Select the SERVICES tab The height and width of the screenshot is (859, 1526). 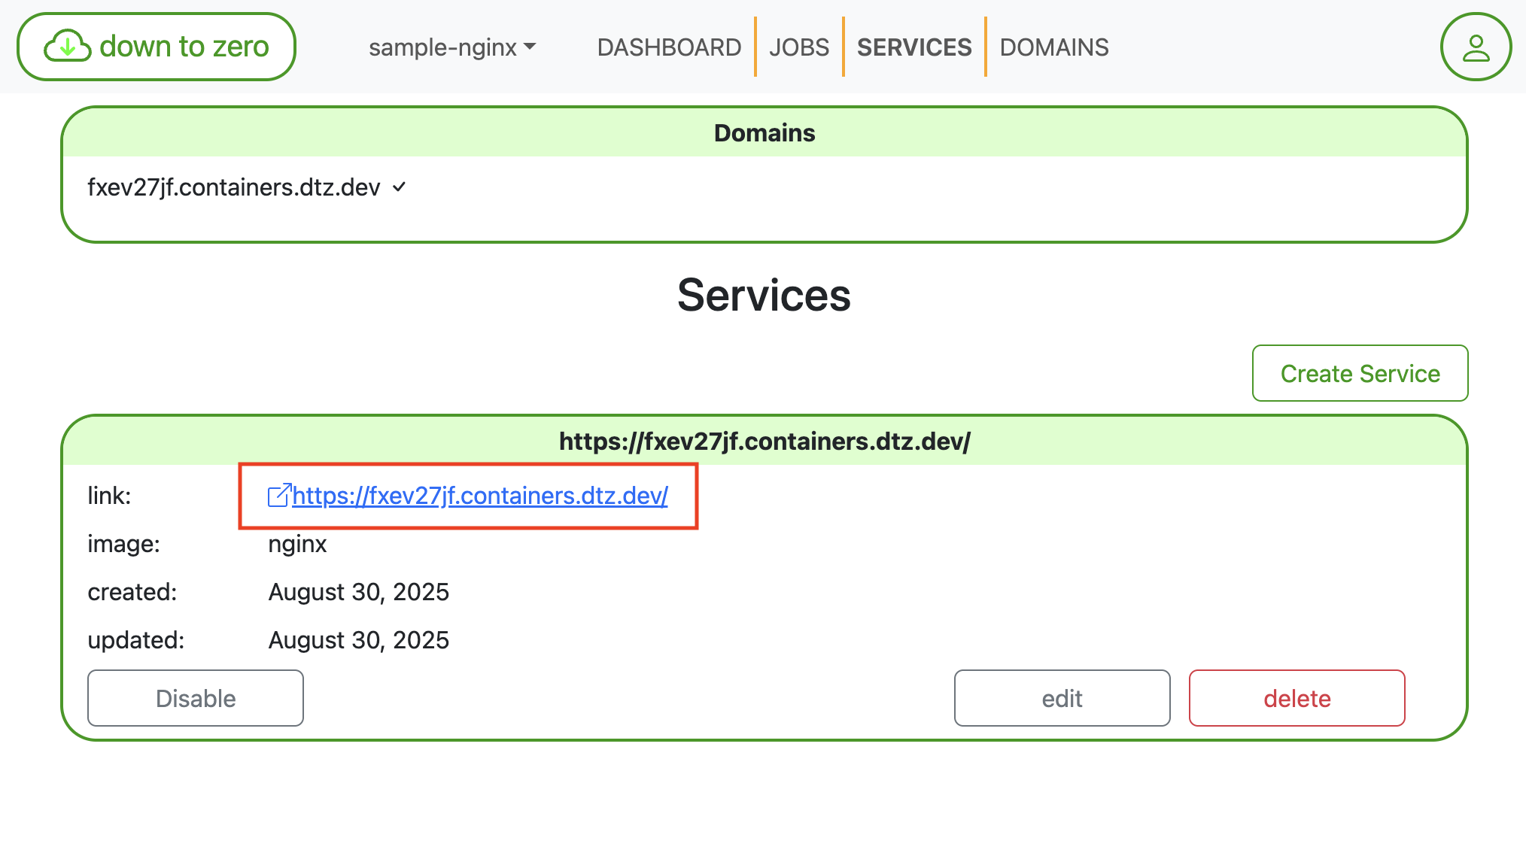(x=914, y=47)
